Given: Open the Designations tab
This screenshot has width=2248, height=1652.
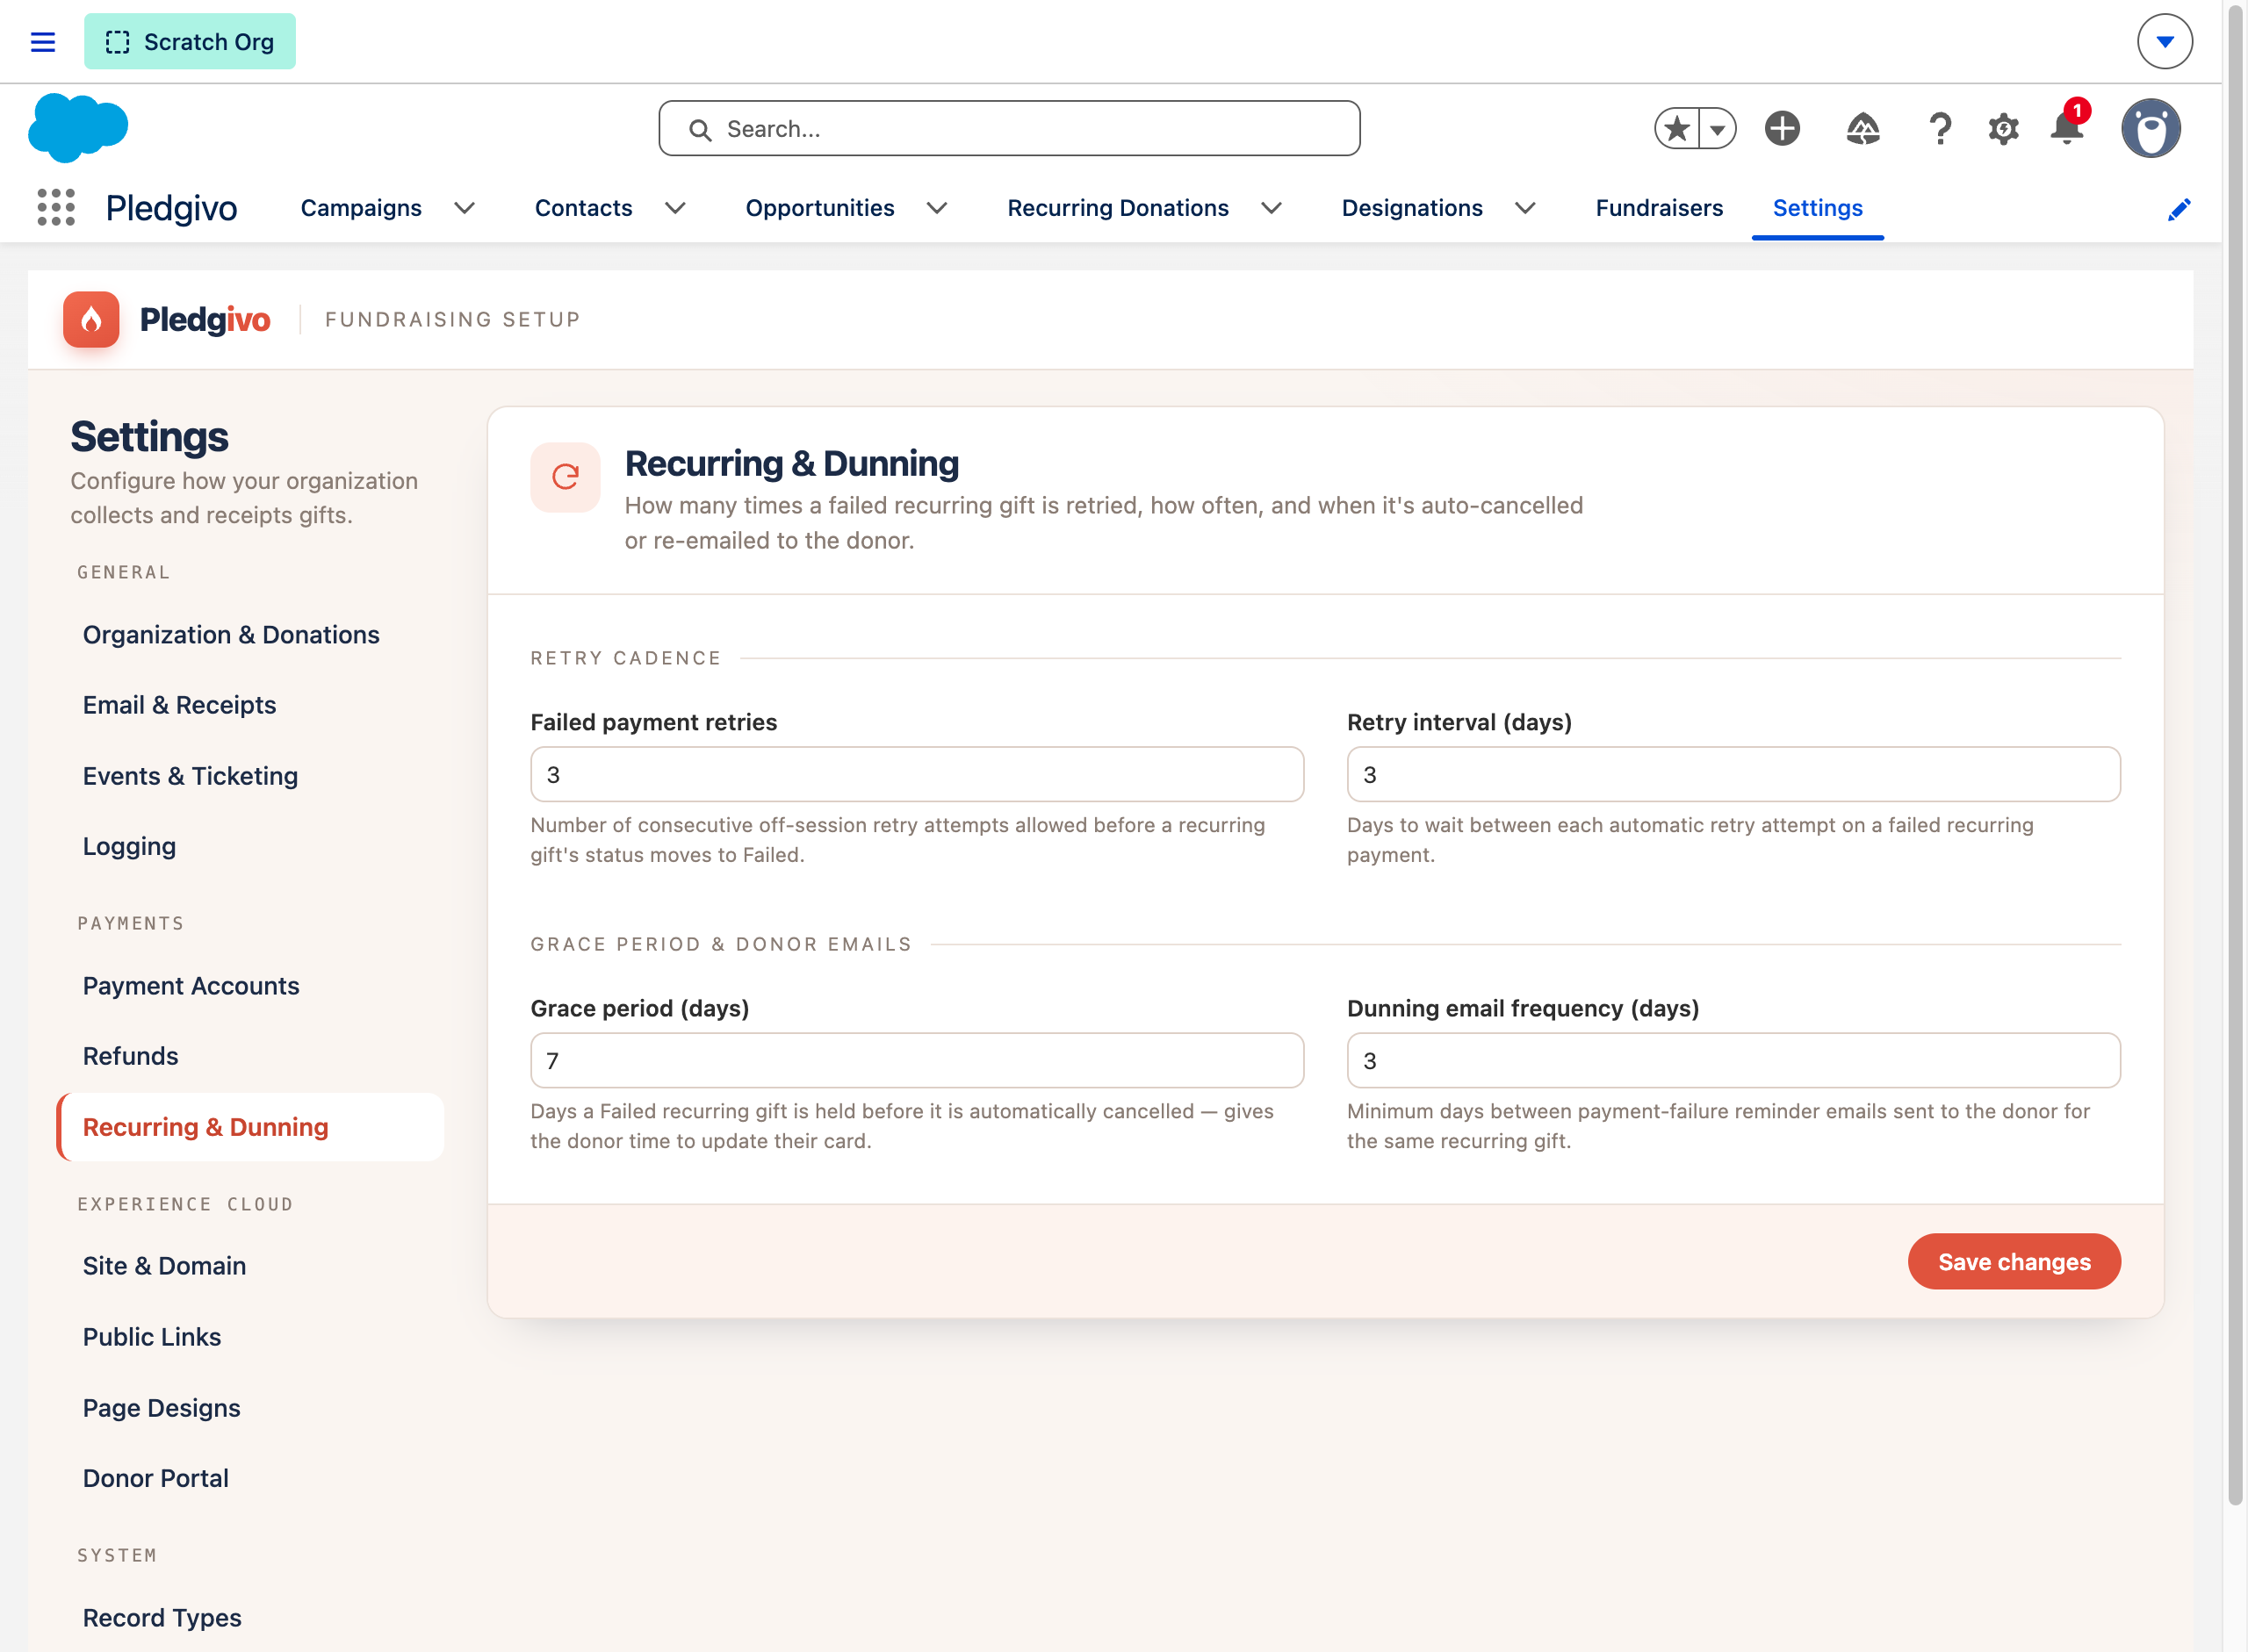Looking at the screenshot, I should click(x=1412, y=208).
